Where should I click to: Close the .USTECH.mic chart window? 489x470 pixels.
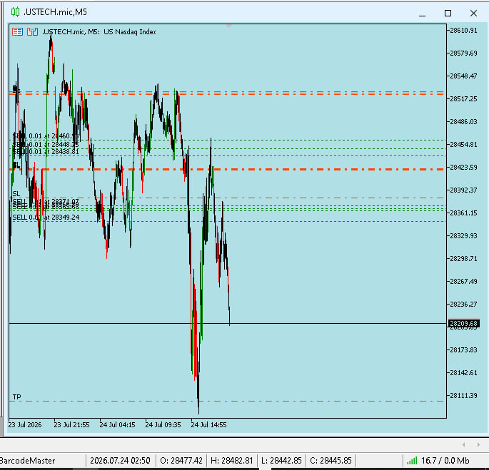pos(473,13)
